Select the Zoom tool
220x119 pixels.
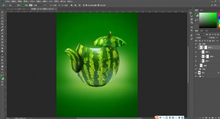point(2,69)
